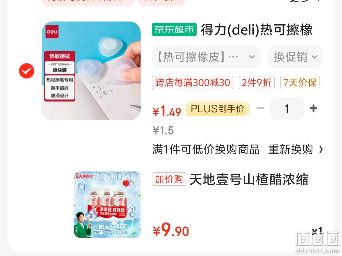Open 重新换购 arrow link

coord(295,149)
